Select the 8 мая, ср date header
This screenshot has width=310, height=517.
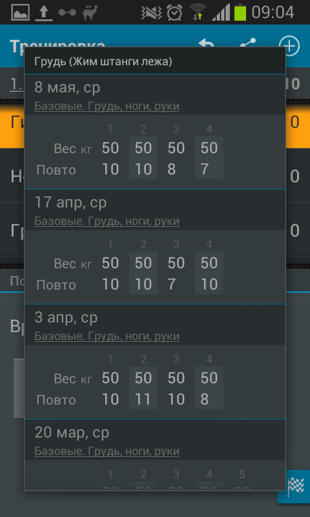click(x=67, y=88)
